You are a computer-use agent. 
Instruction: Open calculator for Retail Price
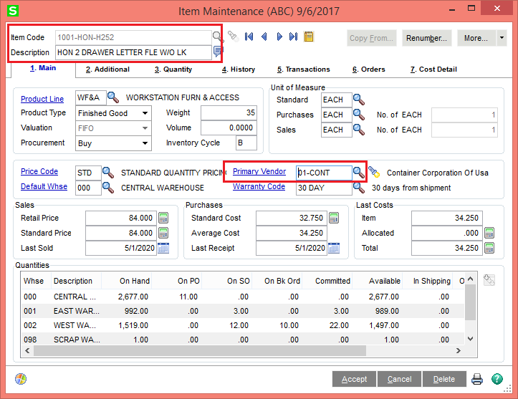[163, 218]
